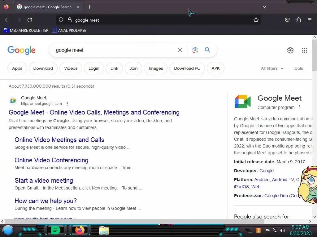Click the horizontal scrollbar right arrow
The image size is (317, 237).
(310, 221)
